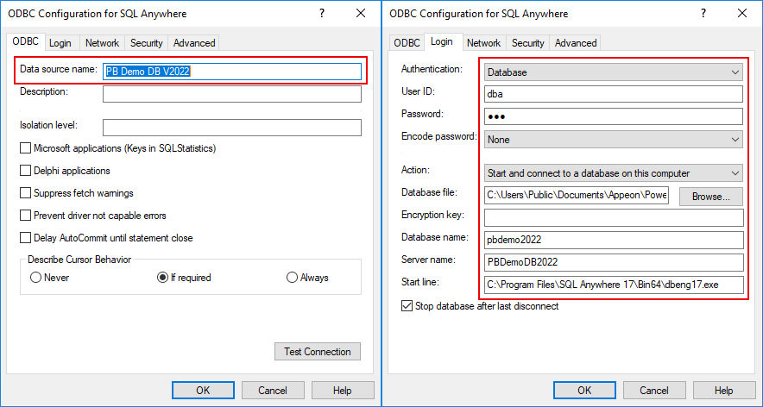Click the "?" help icon in the right dialog's title bar

pos(703,14)
